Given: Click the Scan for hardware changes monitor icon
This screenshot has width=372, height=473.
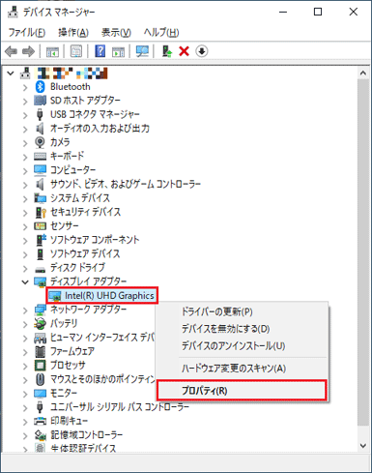Looking at the screenshot, I should click(x=142, y=51).
